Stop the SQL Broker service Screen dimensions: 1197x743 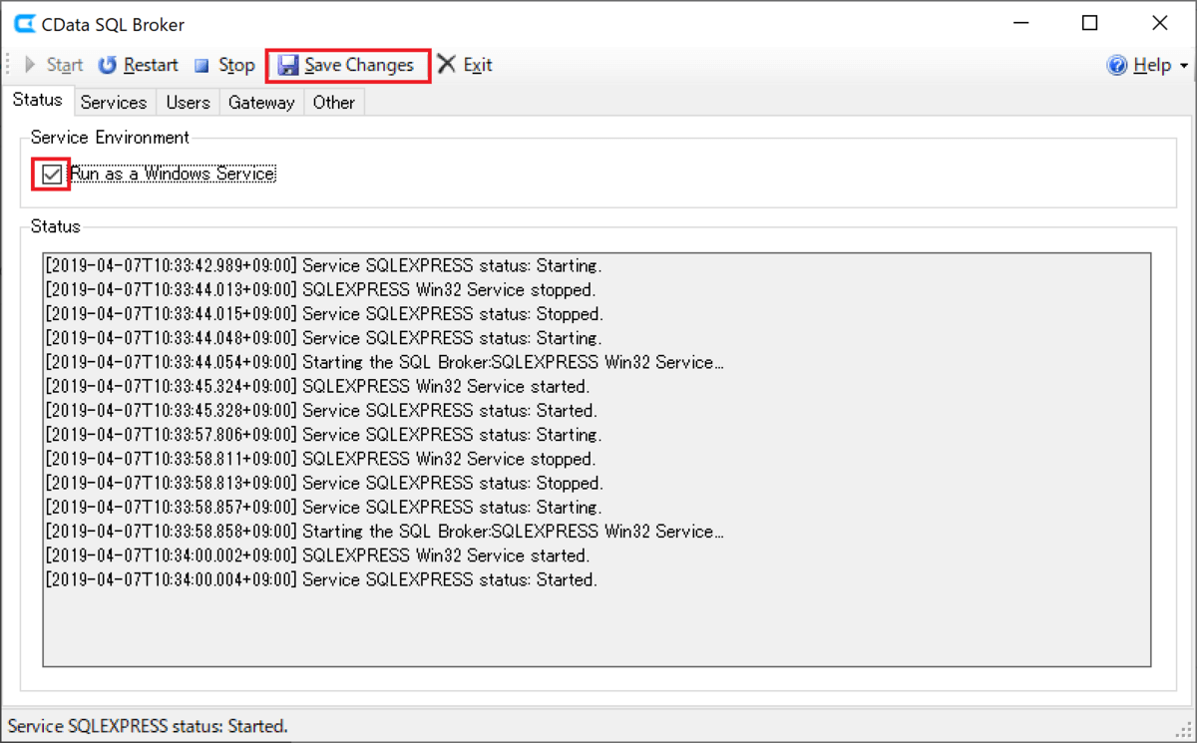coord(224,65)
